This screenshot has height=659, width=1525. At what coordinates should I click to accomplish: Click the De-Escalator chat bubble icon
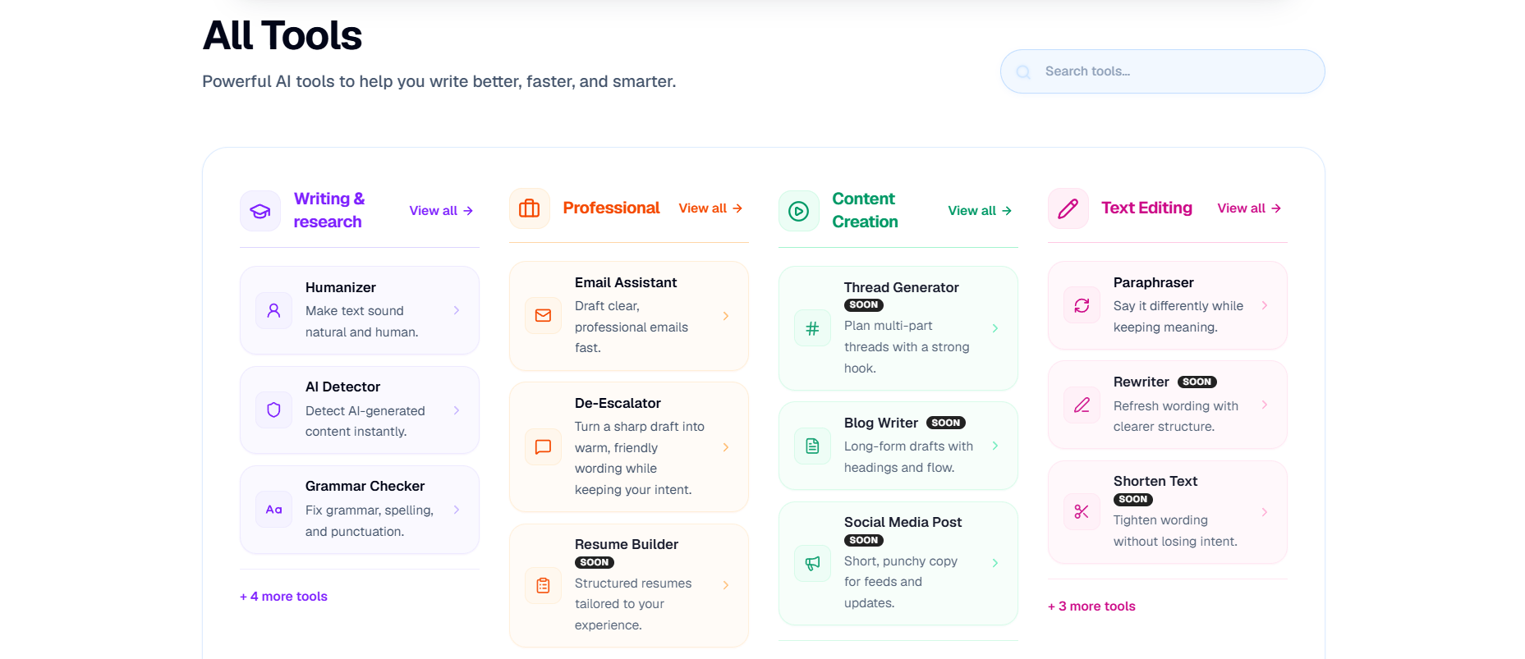pos(544,447)
